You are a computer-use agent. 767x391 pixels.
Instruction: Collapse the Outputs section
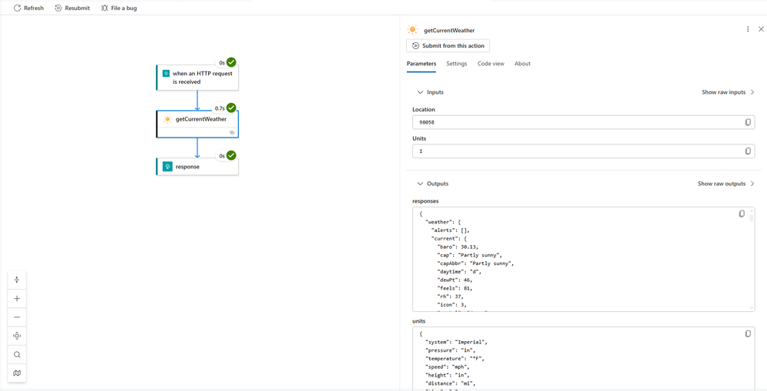click(420, 184)
